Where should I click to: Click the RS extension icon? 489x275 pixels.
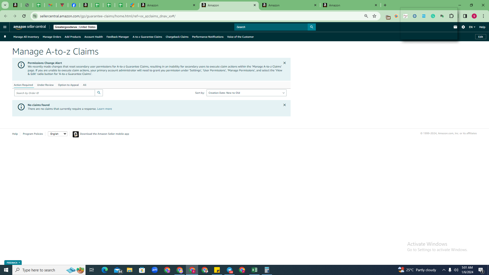pyautogui.click(x=442, y=16)
